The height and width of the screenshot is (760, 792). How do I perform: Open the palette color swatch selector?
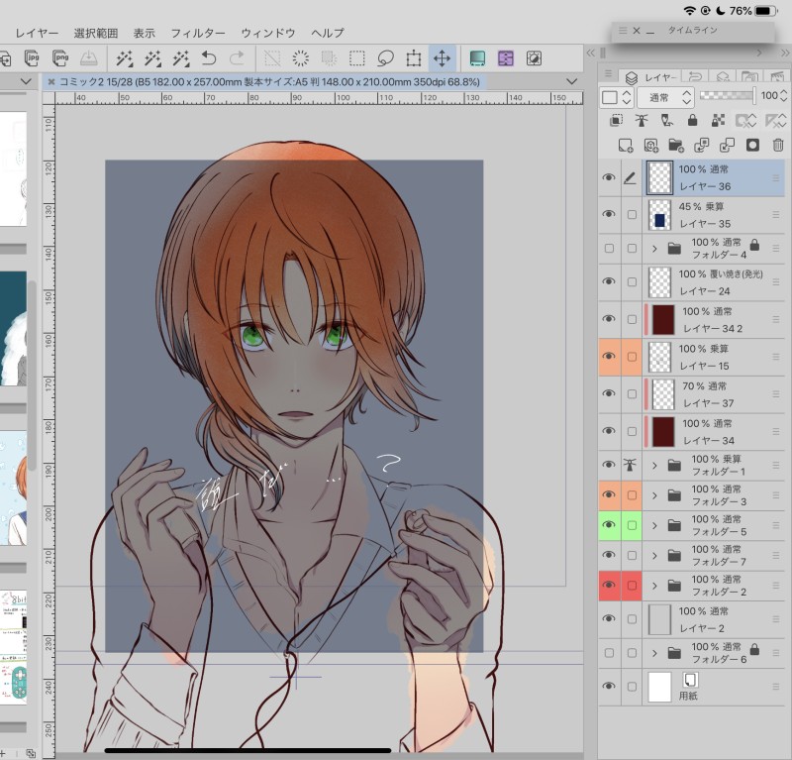click(616, 97)
